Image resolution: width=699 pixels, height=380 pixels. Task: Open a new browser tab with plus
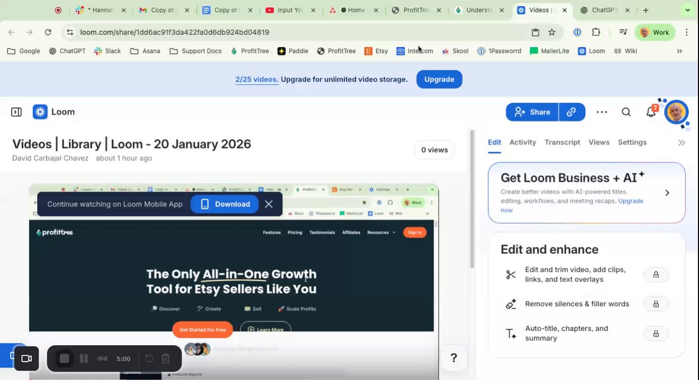pyautogui.click(x=646, y=10)
